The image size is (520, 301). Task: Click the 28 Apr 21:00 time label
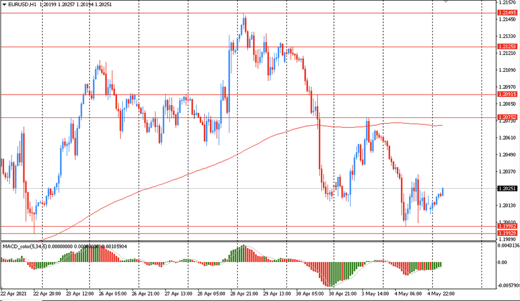click(x=244, y=294)
